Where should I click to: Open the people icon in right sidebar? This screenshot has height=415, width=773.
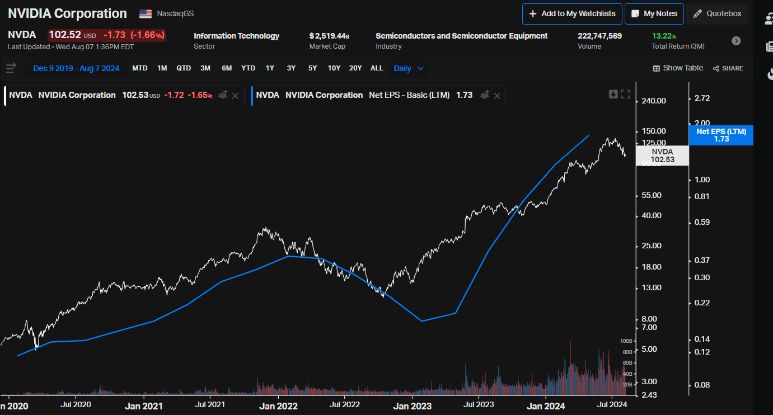[769, 19]
